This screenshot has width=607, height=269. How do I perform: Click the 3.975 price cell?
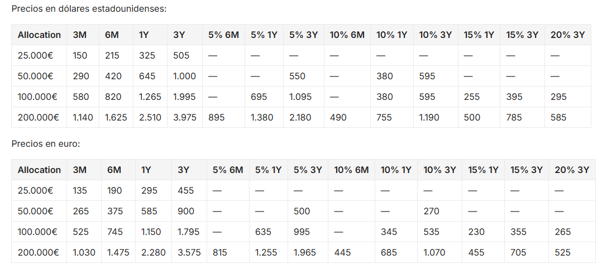185,117
